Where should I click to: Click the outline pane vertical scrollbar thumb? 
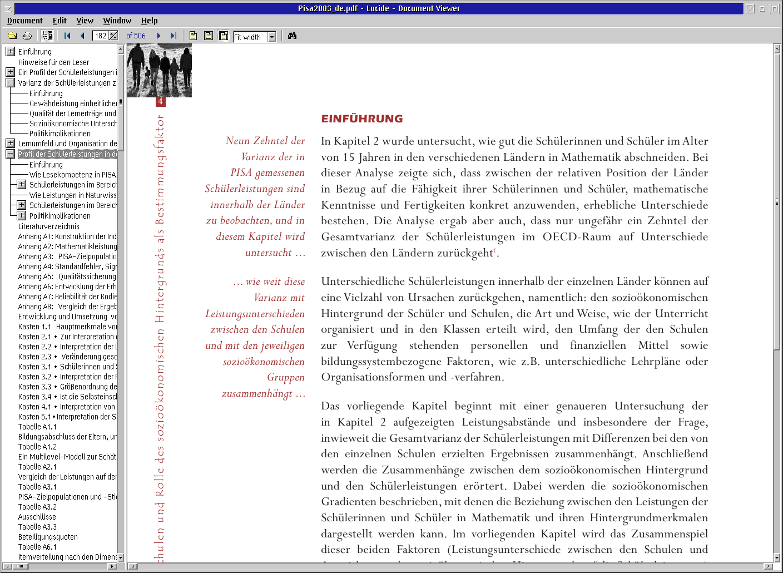click(x=121, y=102)
